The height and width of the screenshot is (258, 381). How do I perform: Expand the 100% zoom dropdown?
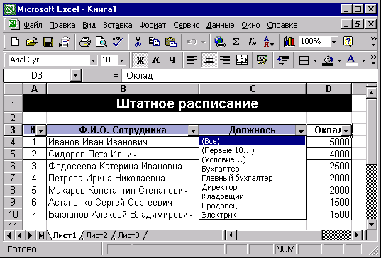334,42
